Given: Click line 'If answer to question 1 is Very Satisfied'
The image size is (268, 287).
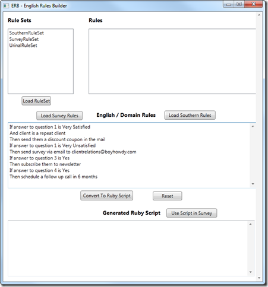Looking at the screenshot, I should point(50,127).
